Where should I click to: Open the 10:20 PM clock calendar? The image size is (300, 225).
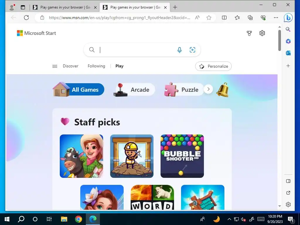(x=275, y=219)
